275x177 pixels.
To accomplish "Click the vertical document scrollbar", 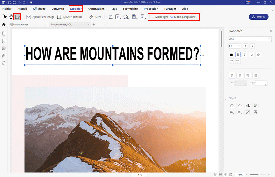I will [221, 39].
